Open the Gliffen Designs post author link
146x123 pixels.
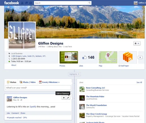20,98
